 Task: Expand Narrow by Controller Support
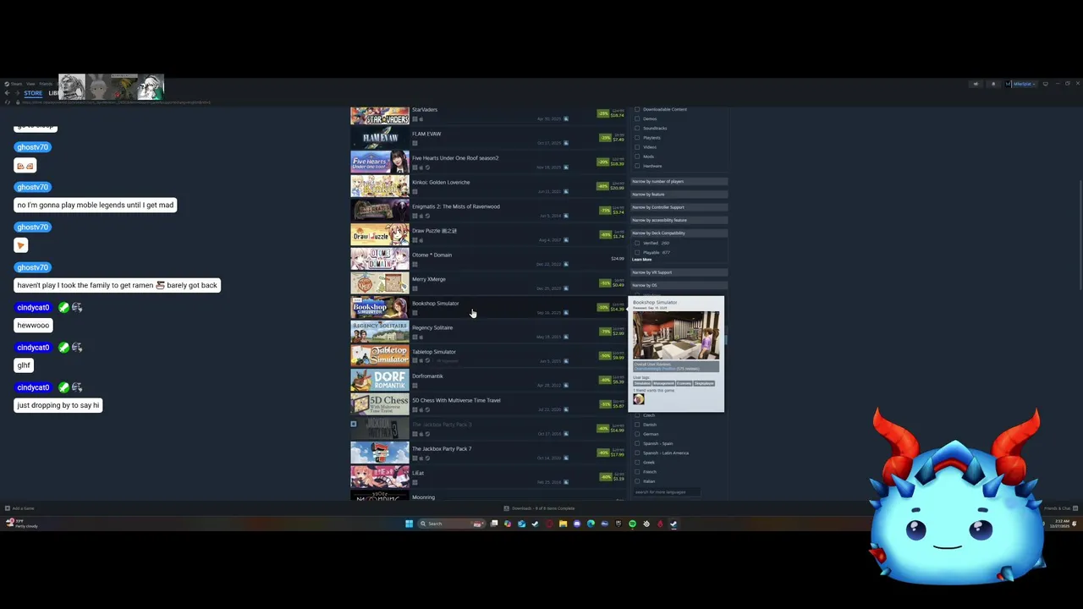coord(678,207)
